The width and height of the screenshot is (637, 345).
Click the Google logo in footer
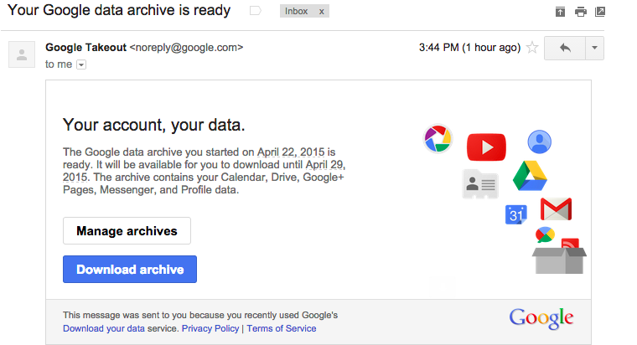(541, 318)
